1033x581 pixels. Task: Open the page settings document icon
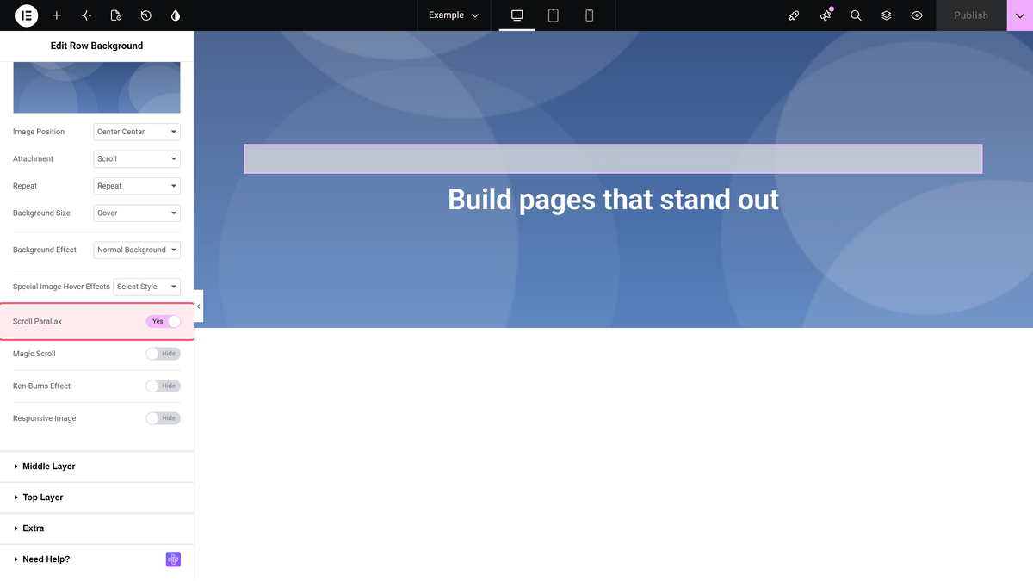point(116,15)
